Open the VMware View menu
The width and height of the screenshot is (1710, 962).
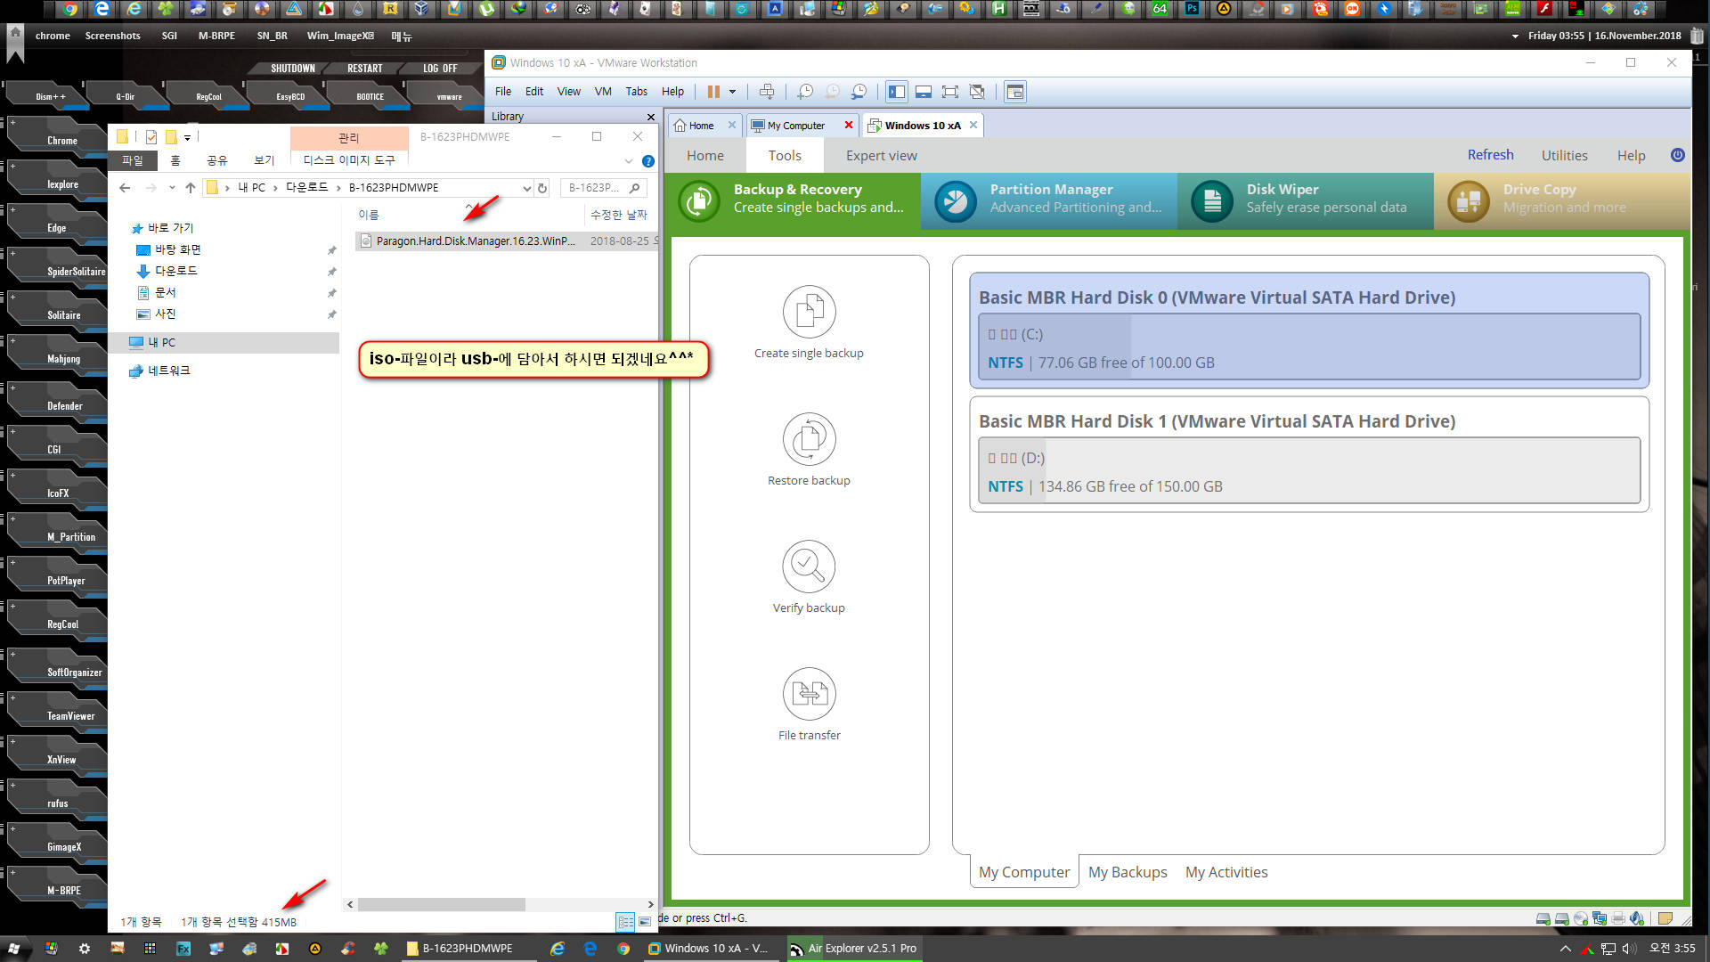pyautogui.click(x=569, y=92)
